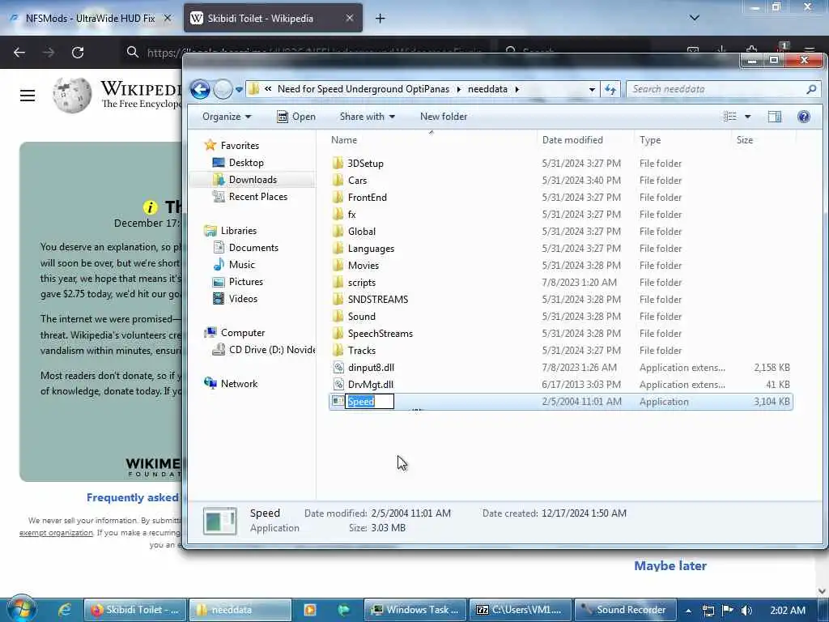Change view using the view icon
This screenshot has width=829, height=622.
(x=729, y=117)
